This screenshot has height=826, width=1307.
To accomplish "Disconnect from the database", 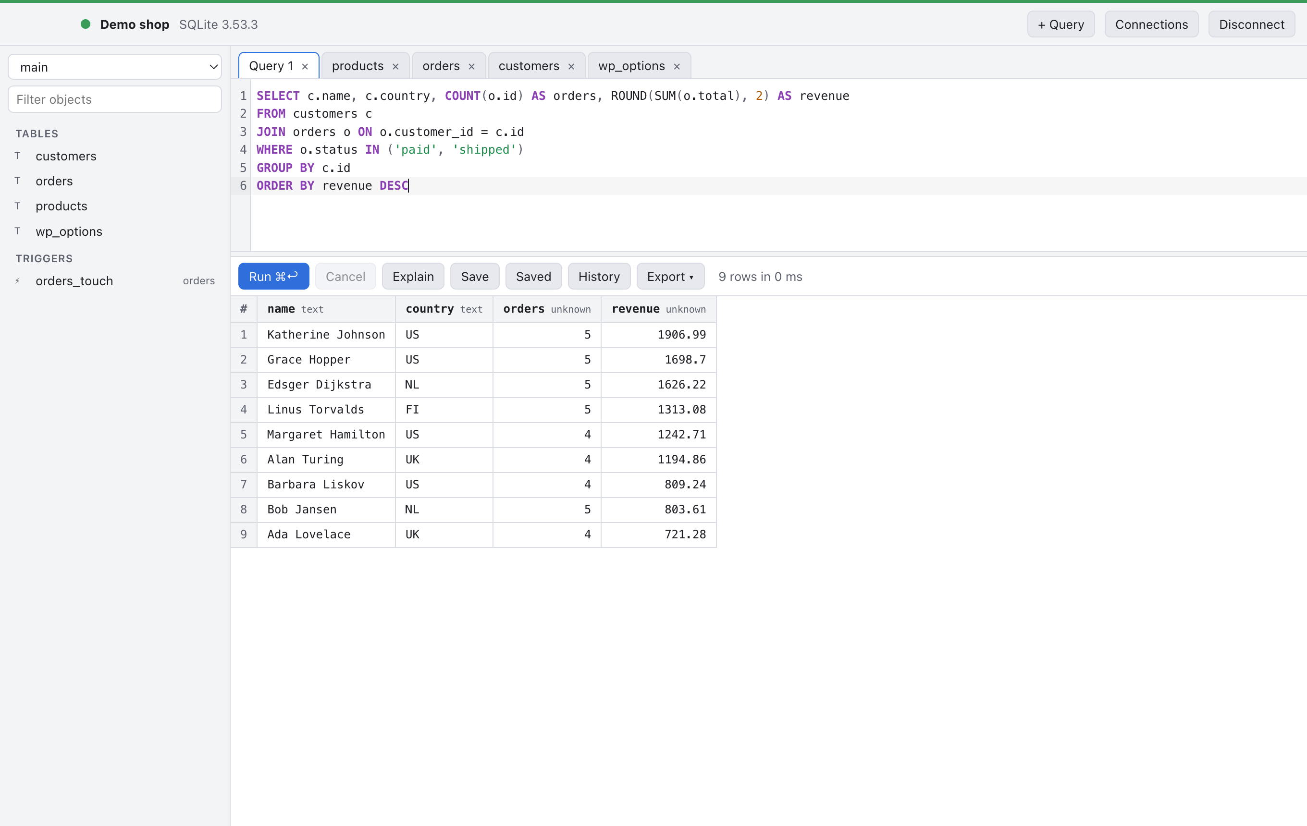I will pyautogui.click(x=1251, y=24).
